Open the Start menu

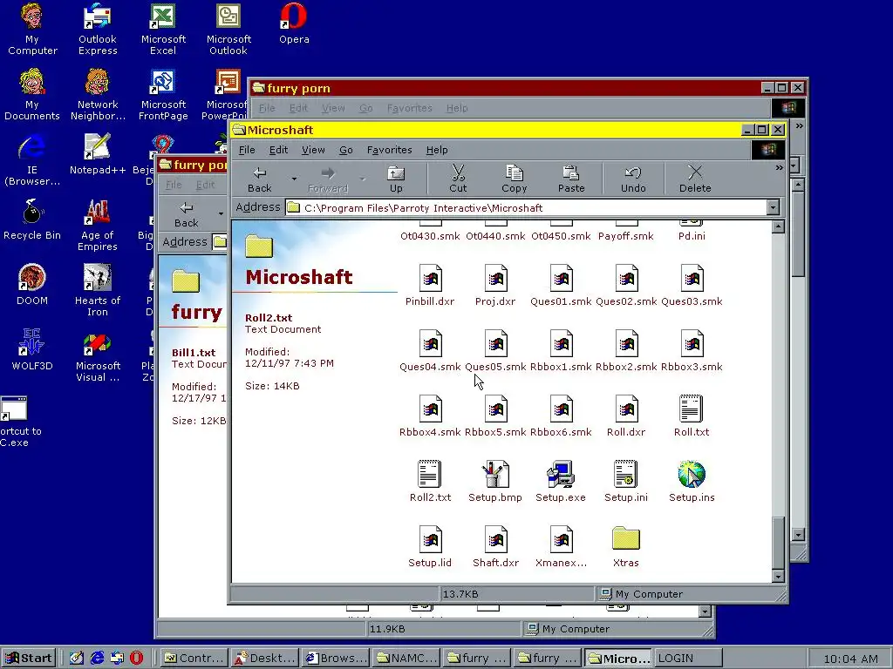[x=30, y=659]
